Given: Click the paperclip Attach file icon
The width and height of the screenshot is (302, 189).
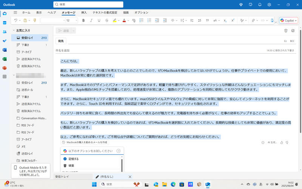Looking at the screenshot, I should pos(253,20).
